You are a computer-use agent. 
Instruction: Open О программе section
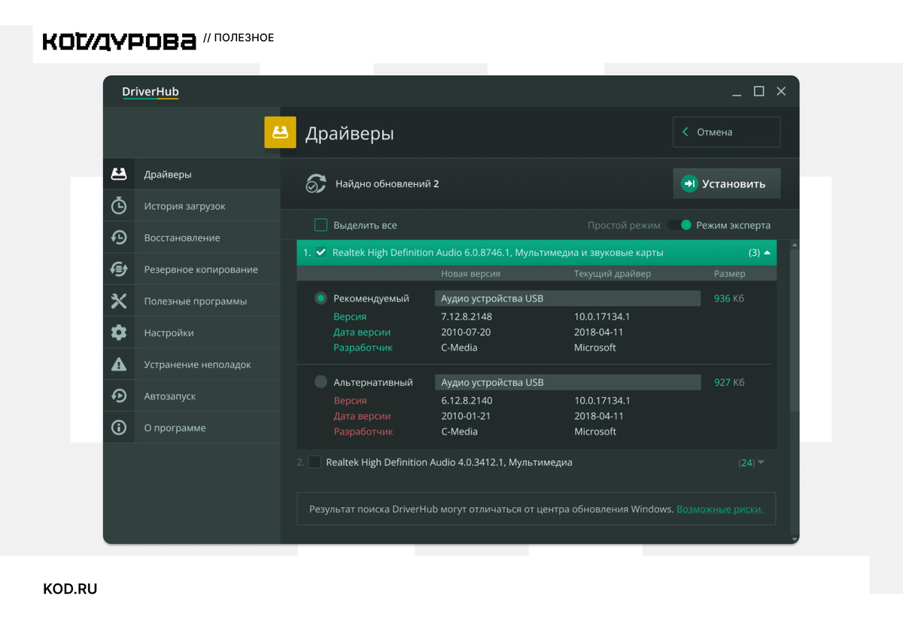[x=191, y=427]
